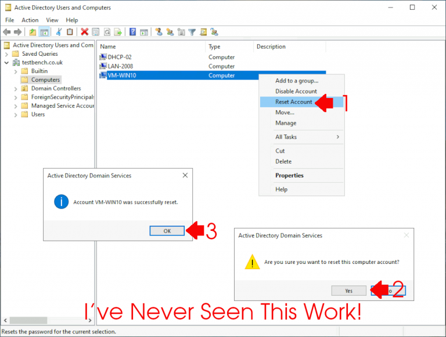
Task: Click the Back arrow in toolbar
Action: tap(6, 32)
